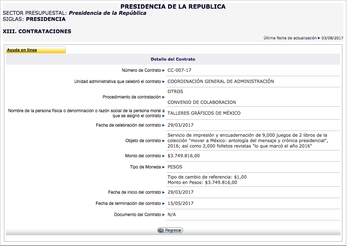Viewport: 347px width, 246px height.
Task: Click the Detalle del Contrato header bar
Action: click(x=173, y=59)
